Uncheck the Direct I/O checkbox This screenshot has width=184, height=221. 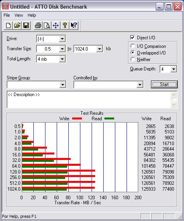(x=132, y=37)
